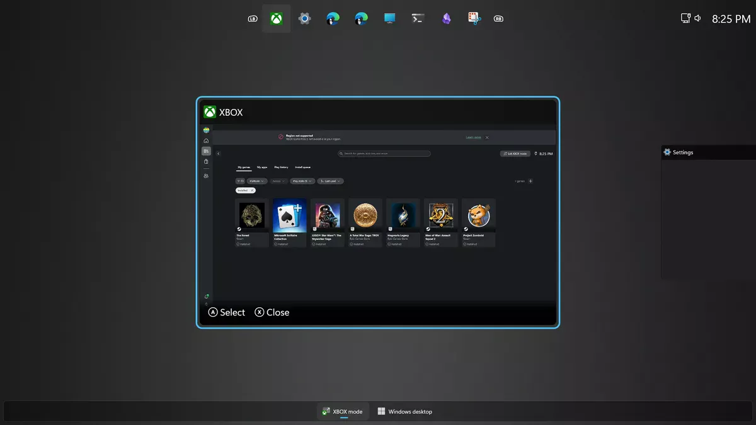Screen dimensions: 756x425
Task: Expand the Play state filter dropdown
Action: [302, 181]
